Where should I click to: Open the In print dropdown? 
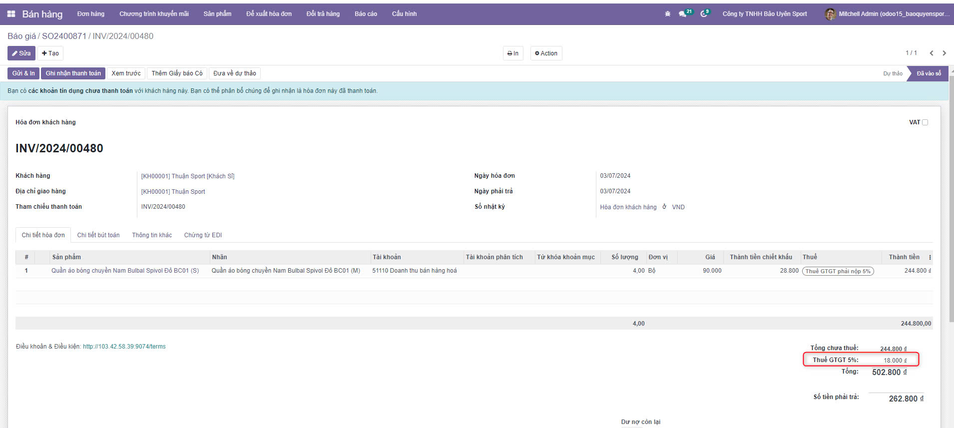(513, 53)
